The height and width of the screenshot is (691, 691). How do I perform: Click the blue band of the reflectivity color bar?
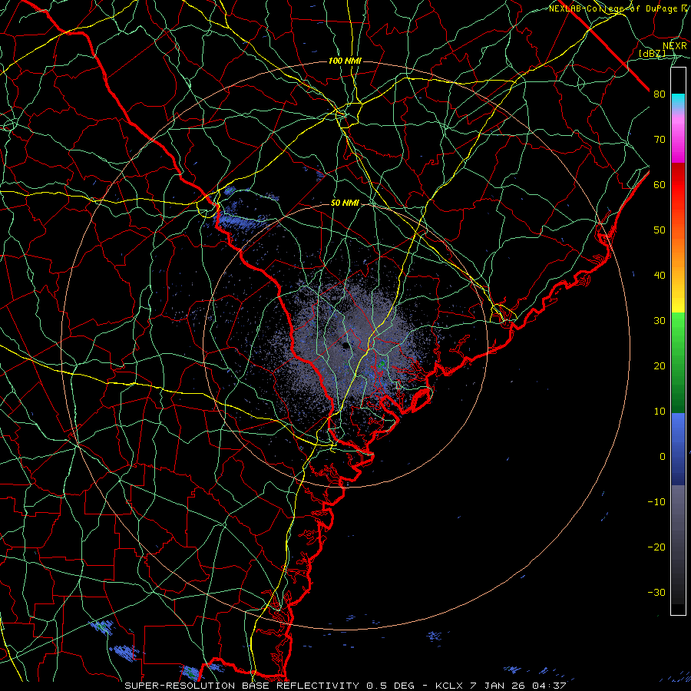[x=678, y=448]
